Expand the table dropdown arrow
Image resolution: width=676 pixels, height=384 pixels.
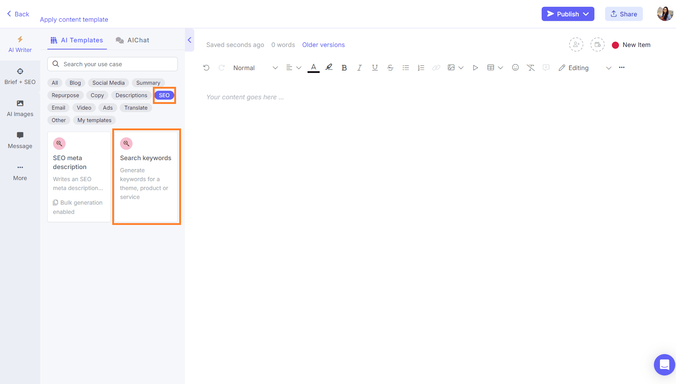click(500, 68)
